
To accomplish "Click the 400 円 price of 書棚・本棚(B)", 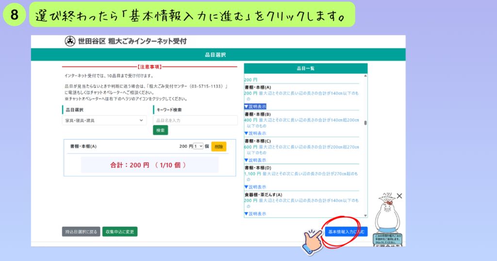I will [x=250, y=120].
